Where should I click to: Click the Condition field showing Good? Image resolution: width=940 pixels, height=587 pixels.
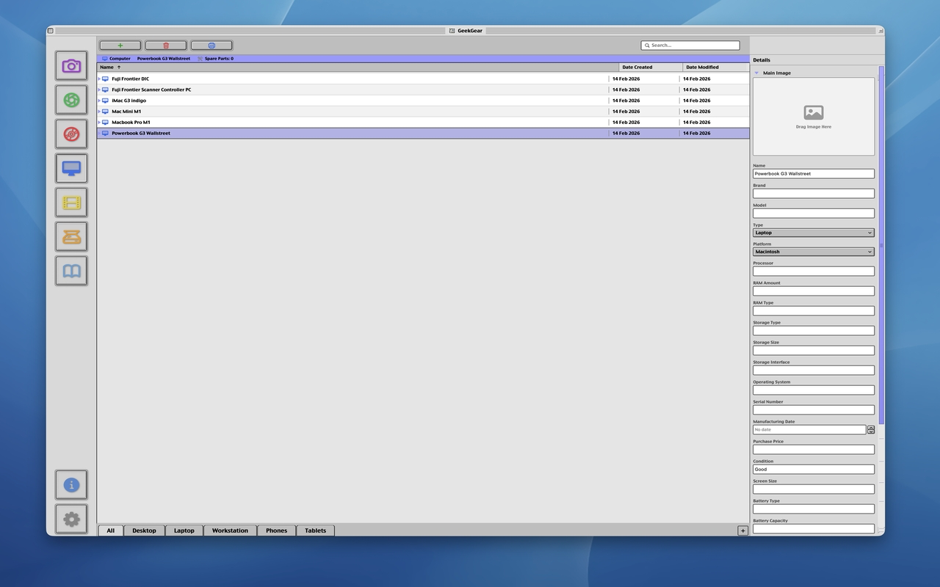(814, 470)
